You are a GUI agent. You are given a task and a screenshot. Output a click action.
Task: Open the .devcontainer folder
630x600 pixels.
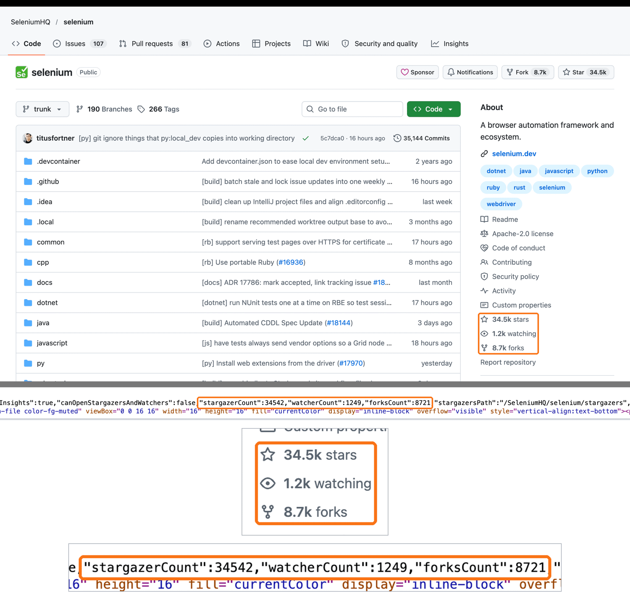click(58, 161)
